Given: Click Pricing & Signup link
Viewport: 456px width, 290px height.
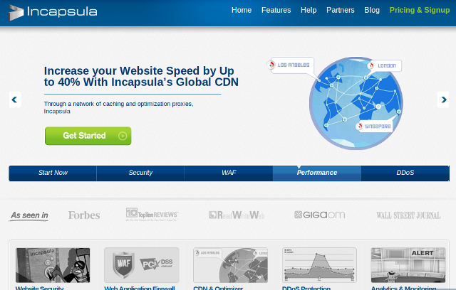Looking at the screenshot, I should pyautogui.click(x=420, y=11).
